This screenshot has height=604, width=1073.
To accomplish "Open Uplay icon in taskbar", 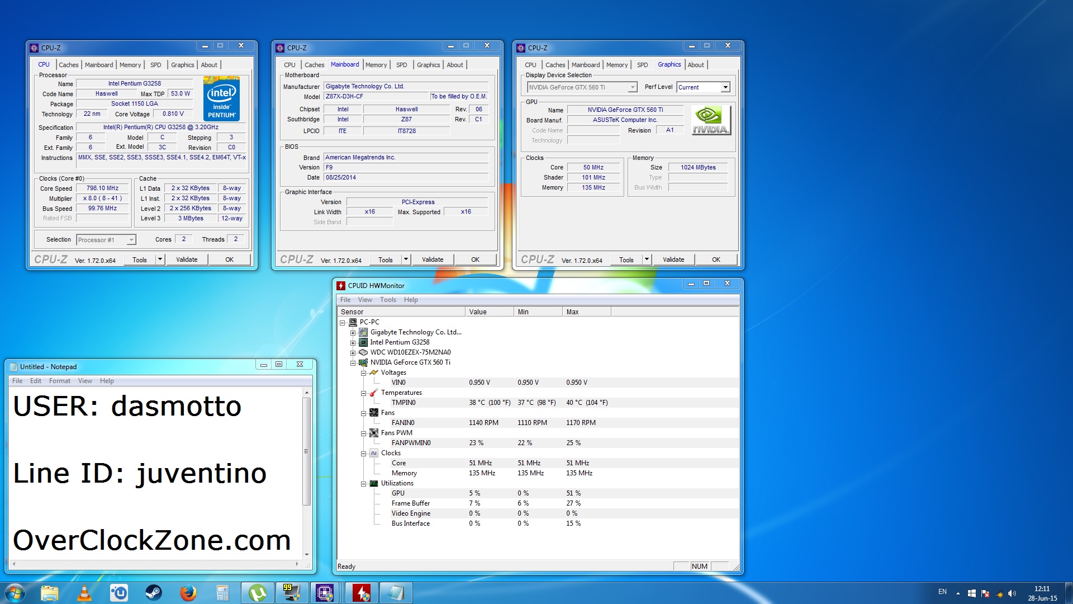I will coord(119,593).
